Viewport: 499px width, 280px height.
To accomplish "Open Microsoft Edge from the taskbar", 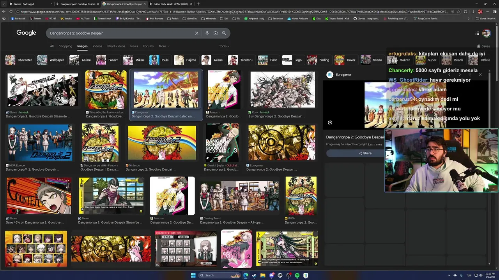I will point(246,275).
